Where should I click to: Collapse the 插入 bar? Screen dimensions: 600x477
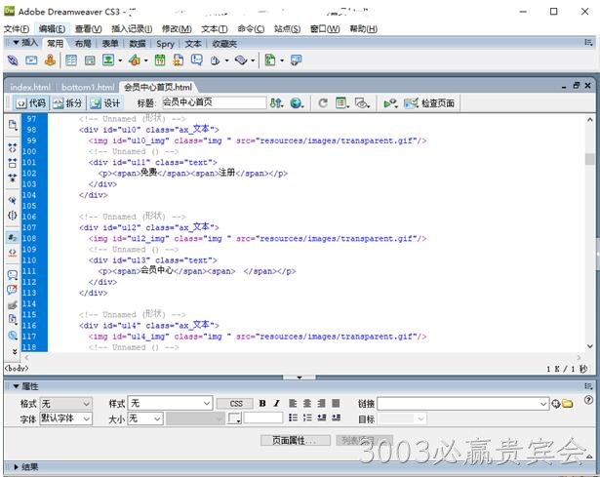[16, 42]
